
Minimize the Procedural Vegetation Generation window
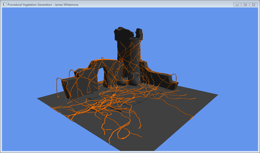click(x=237, y=5)
